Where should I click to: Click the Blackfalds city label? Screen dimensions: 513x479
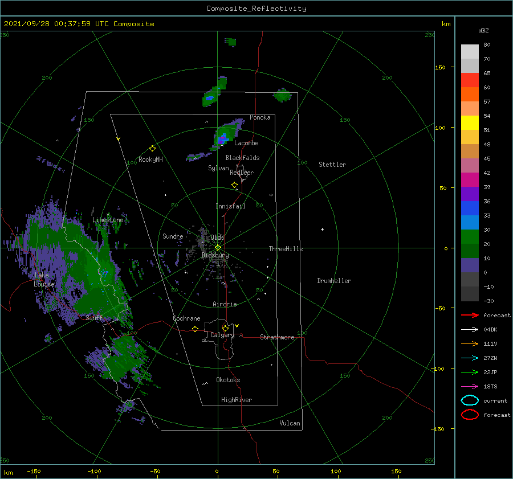click(242, 158)
